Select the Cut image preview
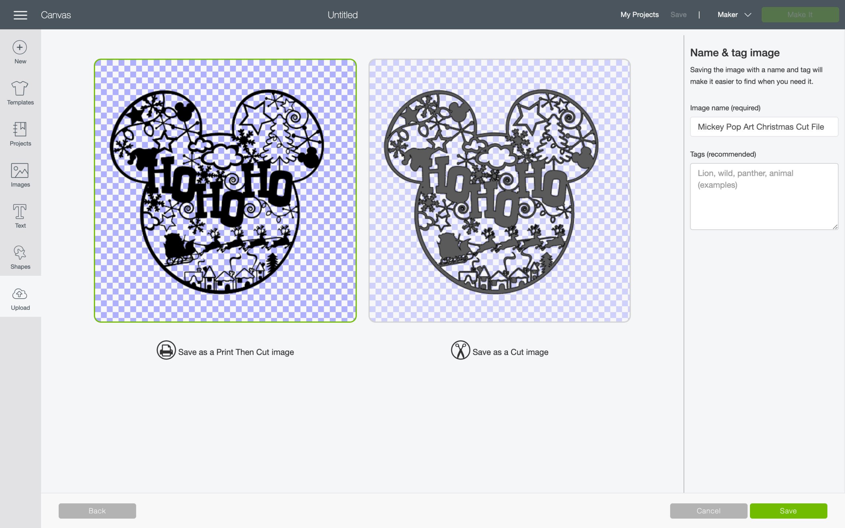The width and height of the screenshot is (845, 528). [499, 191]
